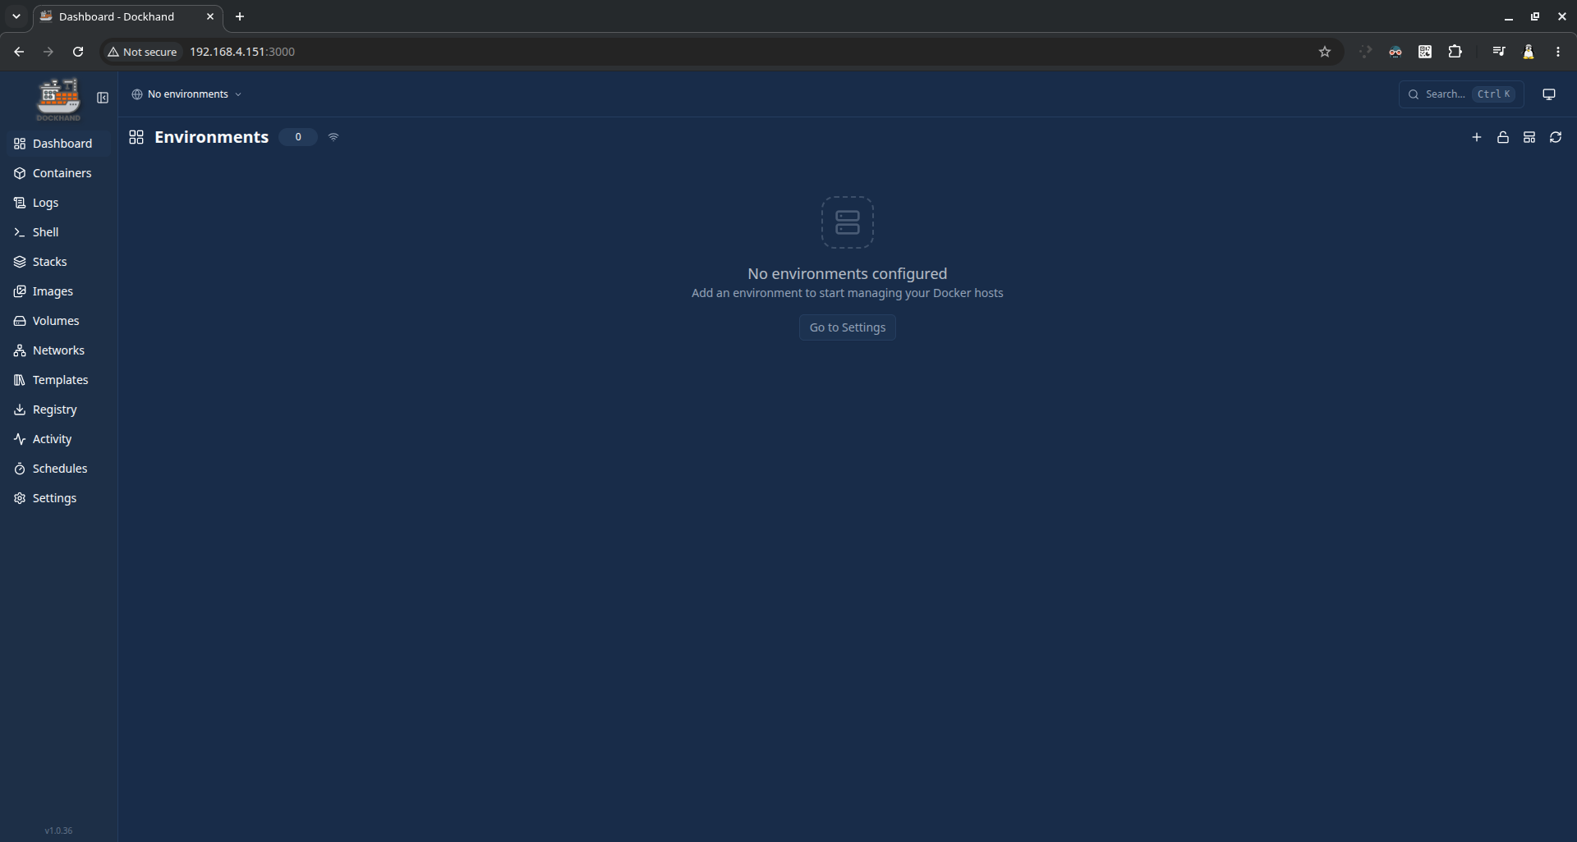Open Containers in the sidebar
This screenshot has height=842, width=1577.
coord(58,173)
